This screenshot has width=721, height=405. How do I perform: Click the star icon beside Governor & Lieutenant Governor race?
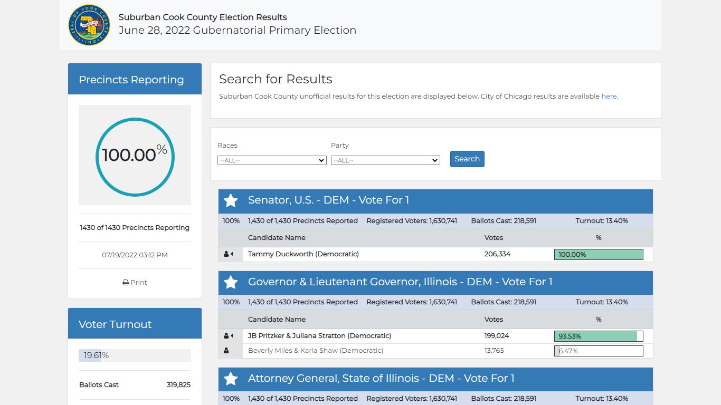(x=231, y=282)
